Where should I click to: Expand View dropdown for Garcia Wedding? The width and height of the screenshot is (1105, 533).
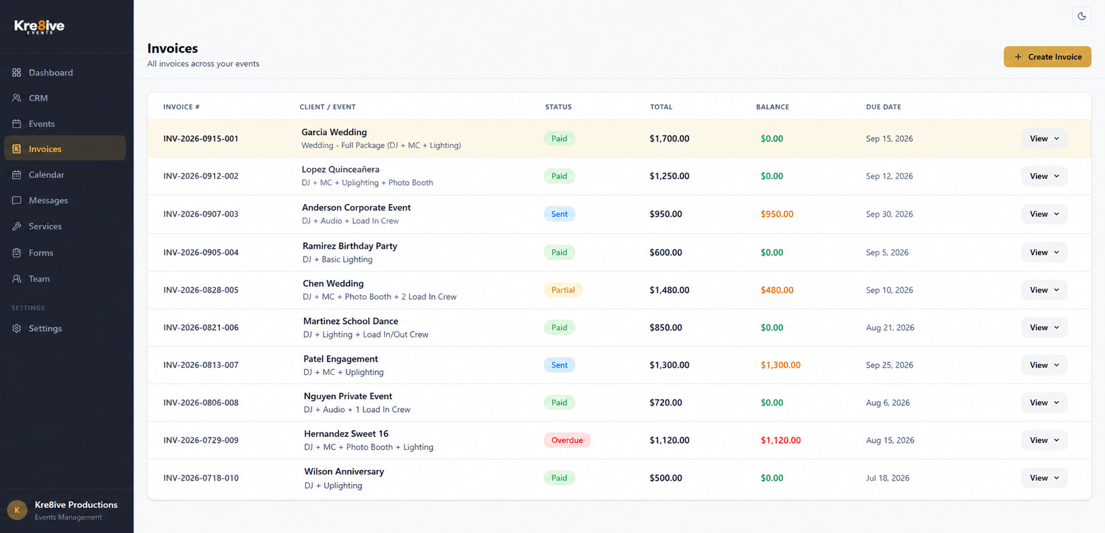point(1044,138)
